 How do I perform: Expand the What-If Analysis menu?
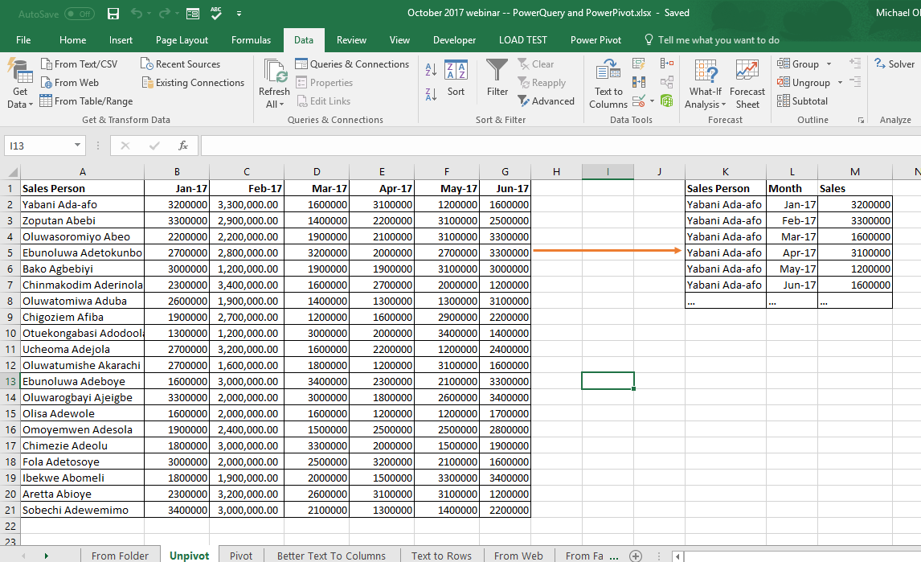[705, 84]
